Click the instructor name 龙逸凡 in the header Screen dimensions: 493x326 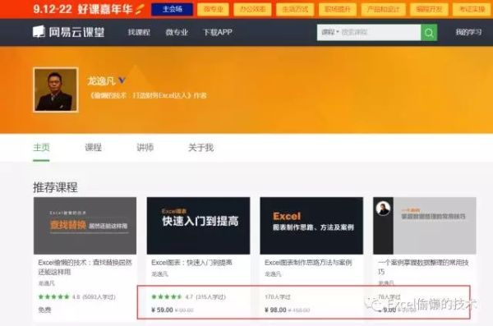(101, 80)
